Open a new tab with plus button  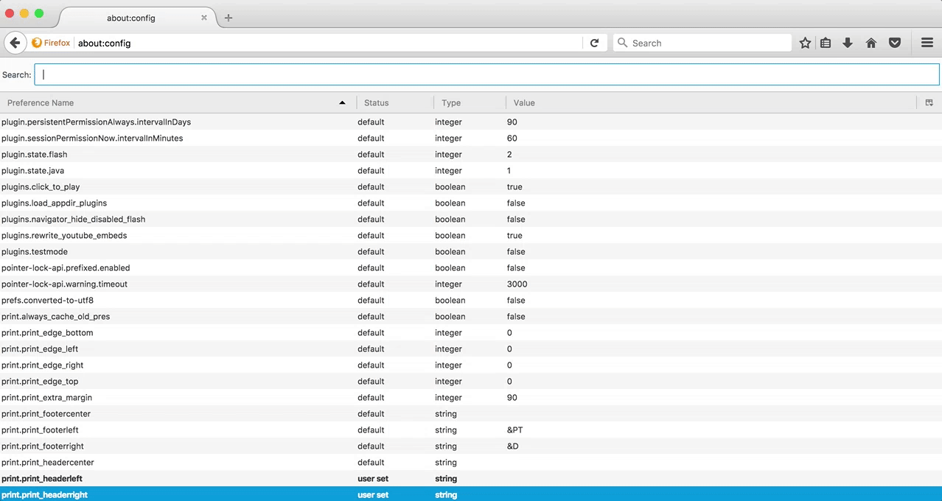(228, 18)
